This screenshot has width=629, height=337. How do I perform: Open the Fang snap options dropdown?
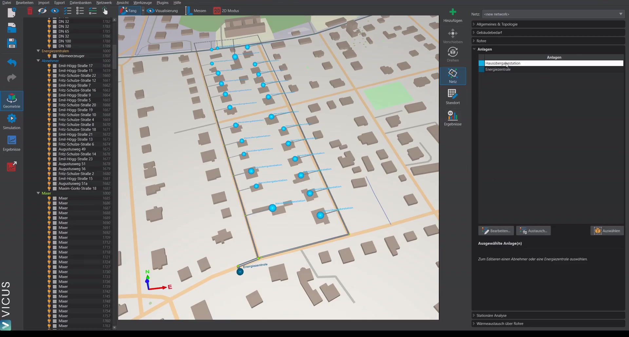(x=143, y=11)
